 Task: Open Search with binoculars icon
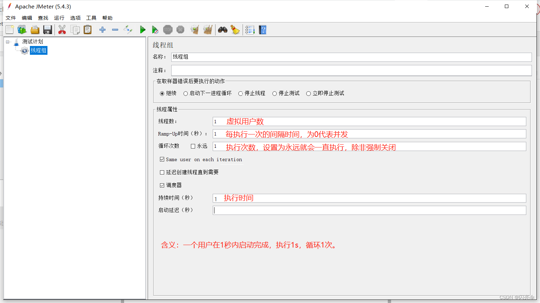pos(223,30)
